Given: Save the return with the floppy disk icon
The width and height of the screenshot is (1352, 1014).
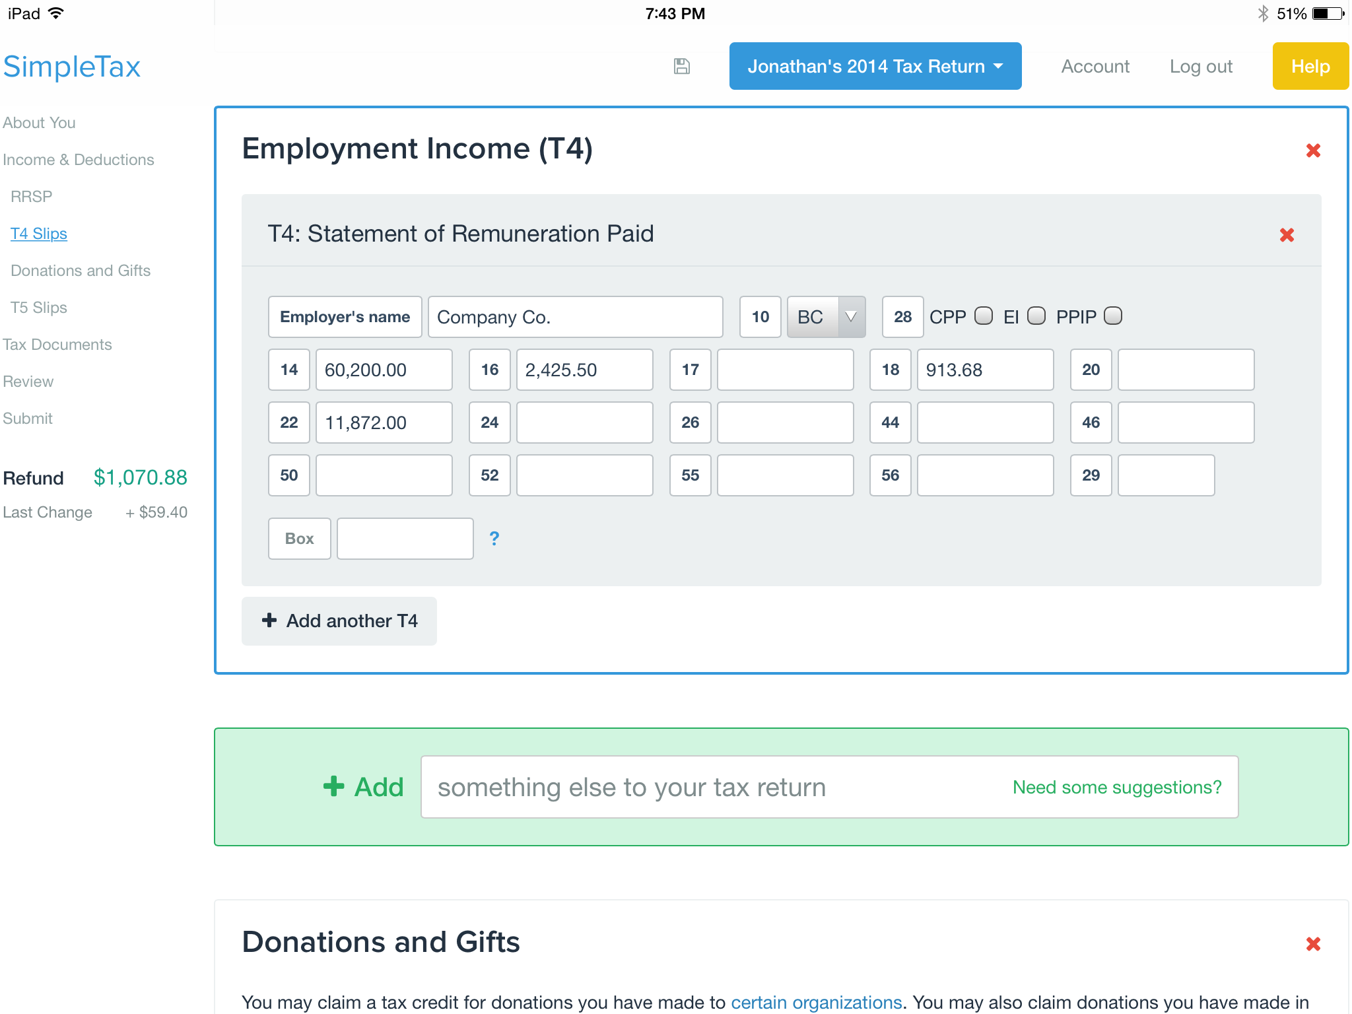Looking at the screenshot, I should tap(681, 66).
